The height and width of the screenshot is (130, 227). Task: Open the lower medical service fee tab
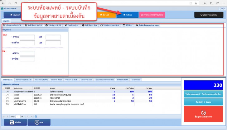coord(104,80)
